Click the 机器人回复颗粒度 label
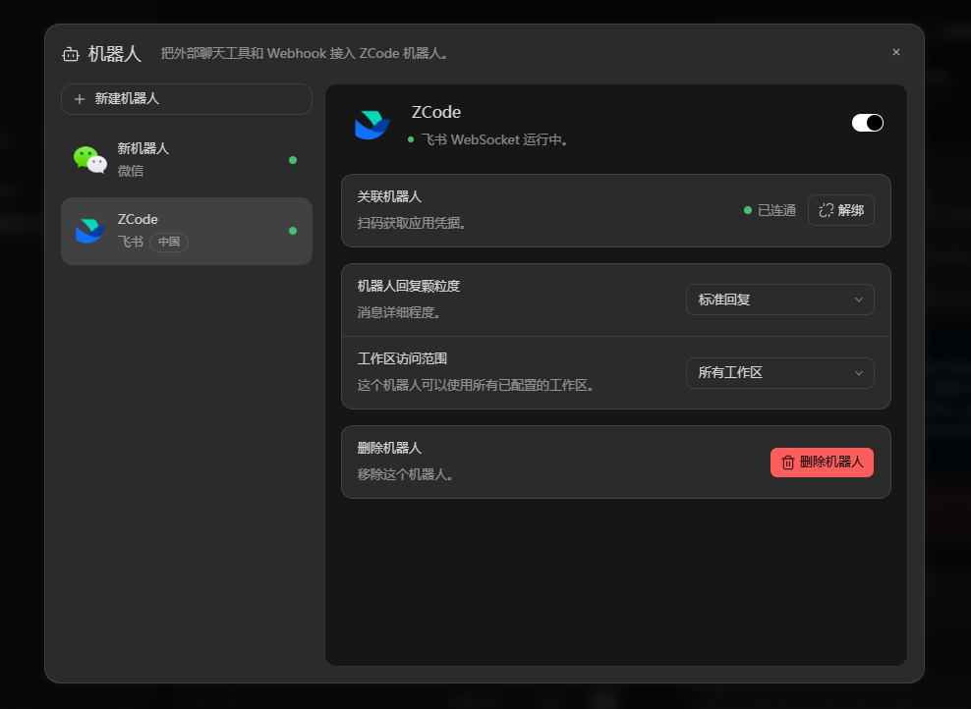 click(x=409, y=286)
